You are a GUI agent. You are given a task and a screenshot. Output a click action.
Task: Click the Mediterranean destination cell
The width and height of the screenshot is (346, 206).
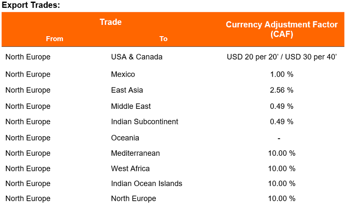[x=135, y=153]
